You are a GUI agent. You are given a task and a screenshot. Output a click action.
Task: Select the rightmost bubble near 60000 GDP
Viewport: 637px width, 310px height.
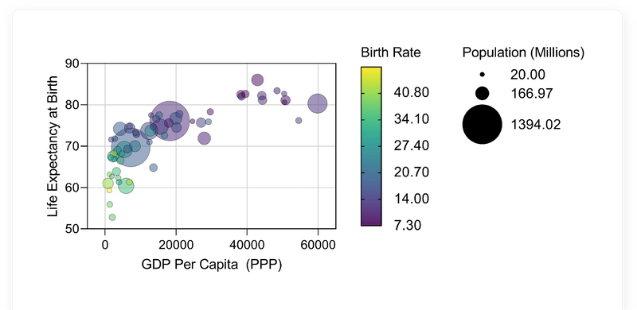(x=317, y=103)
